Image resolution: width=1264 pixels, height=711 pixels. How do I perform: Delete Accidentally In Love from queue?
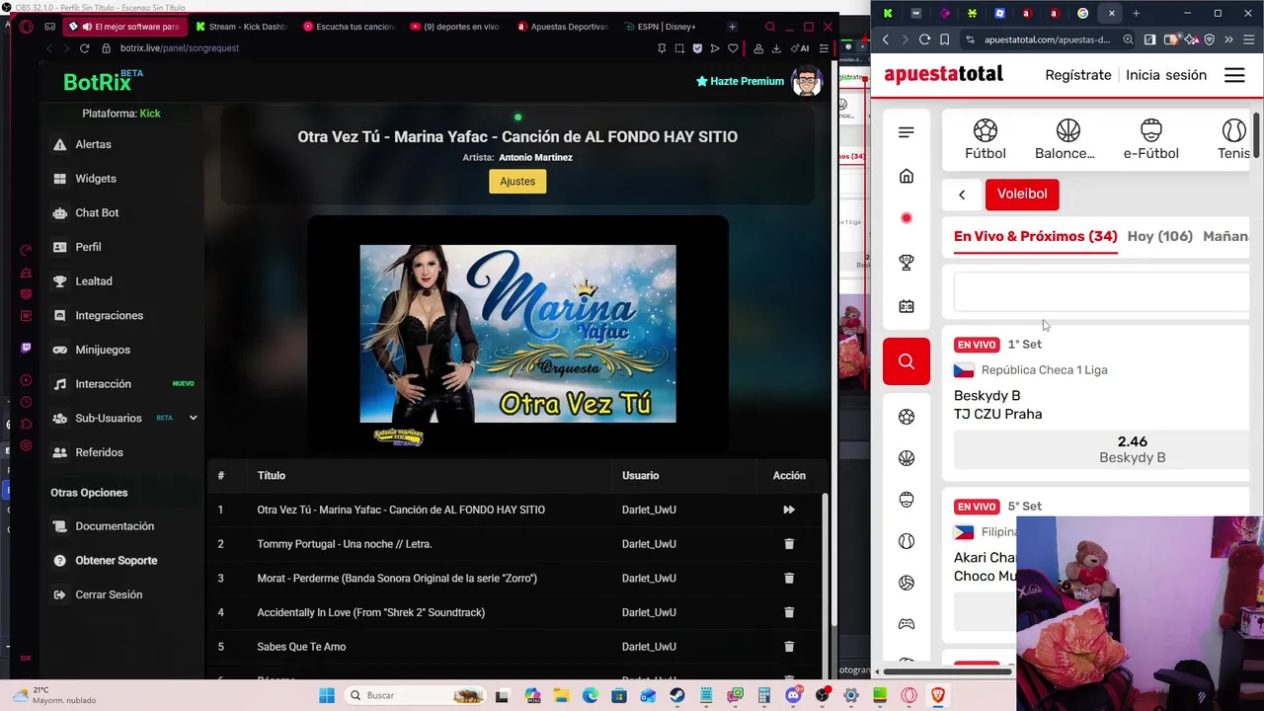[789, 612]
